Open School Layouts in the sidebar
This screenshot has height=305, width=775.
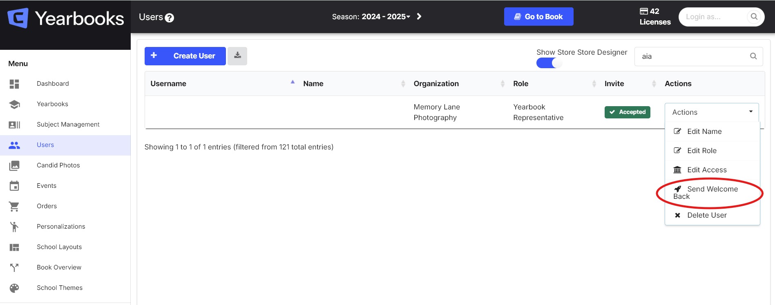click(x=65, y=247)
